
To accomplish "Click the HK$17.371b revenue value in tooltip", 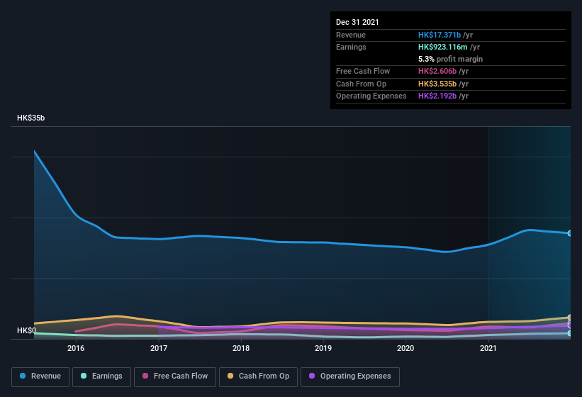I will [440, 35].
